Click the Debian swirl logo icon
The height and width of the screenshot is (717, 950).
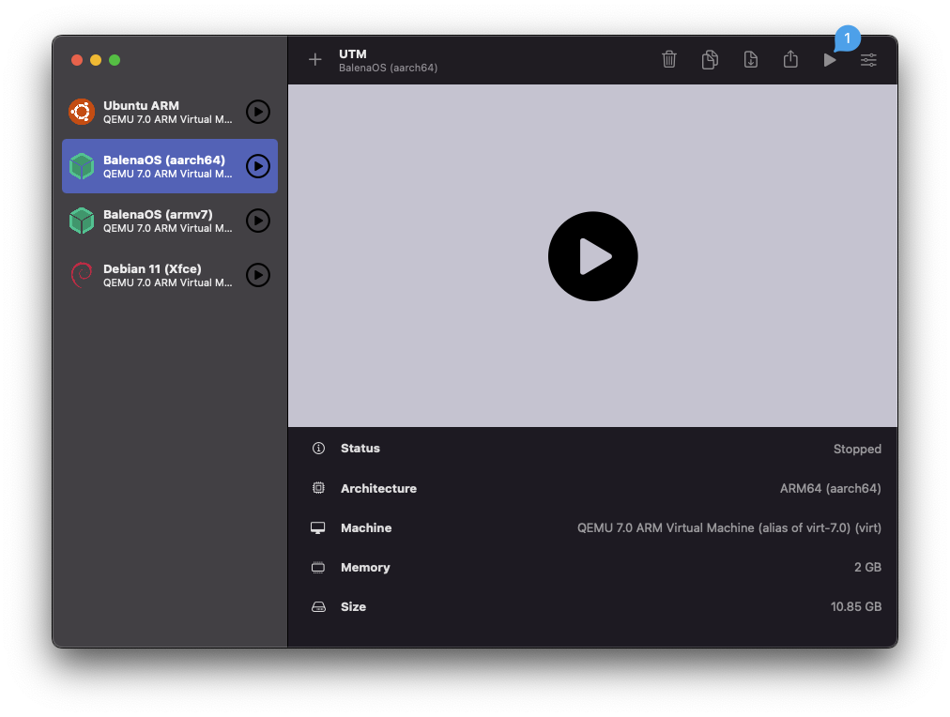point(81,275)
